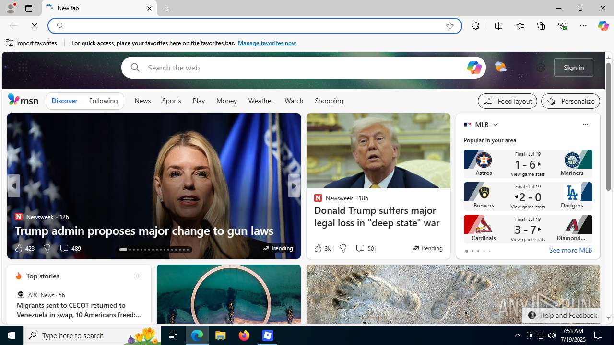Open Favorites hub icon
This screenshot has width=614, height=345.
click(x=520, y=26)
